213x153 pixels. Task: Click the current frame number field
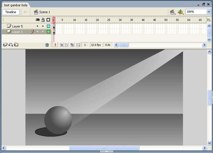pos(85,45)
